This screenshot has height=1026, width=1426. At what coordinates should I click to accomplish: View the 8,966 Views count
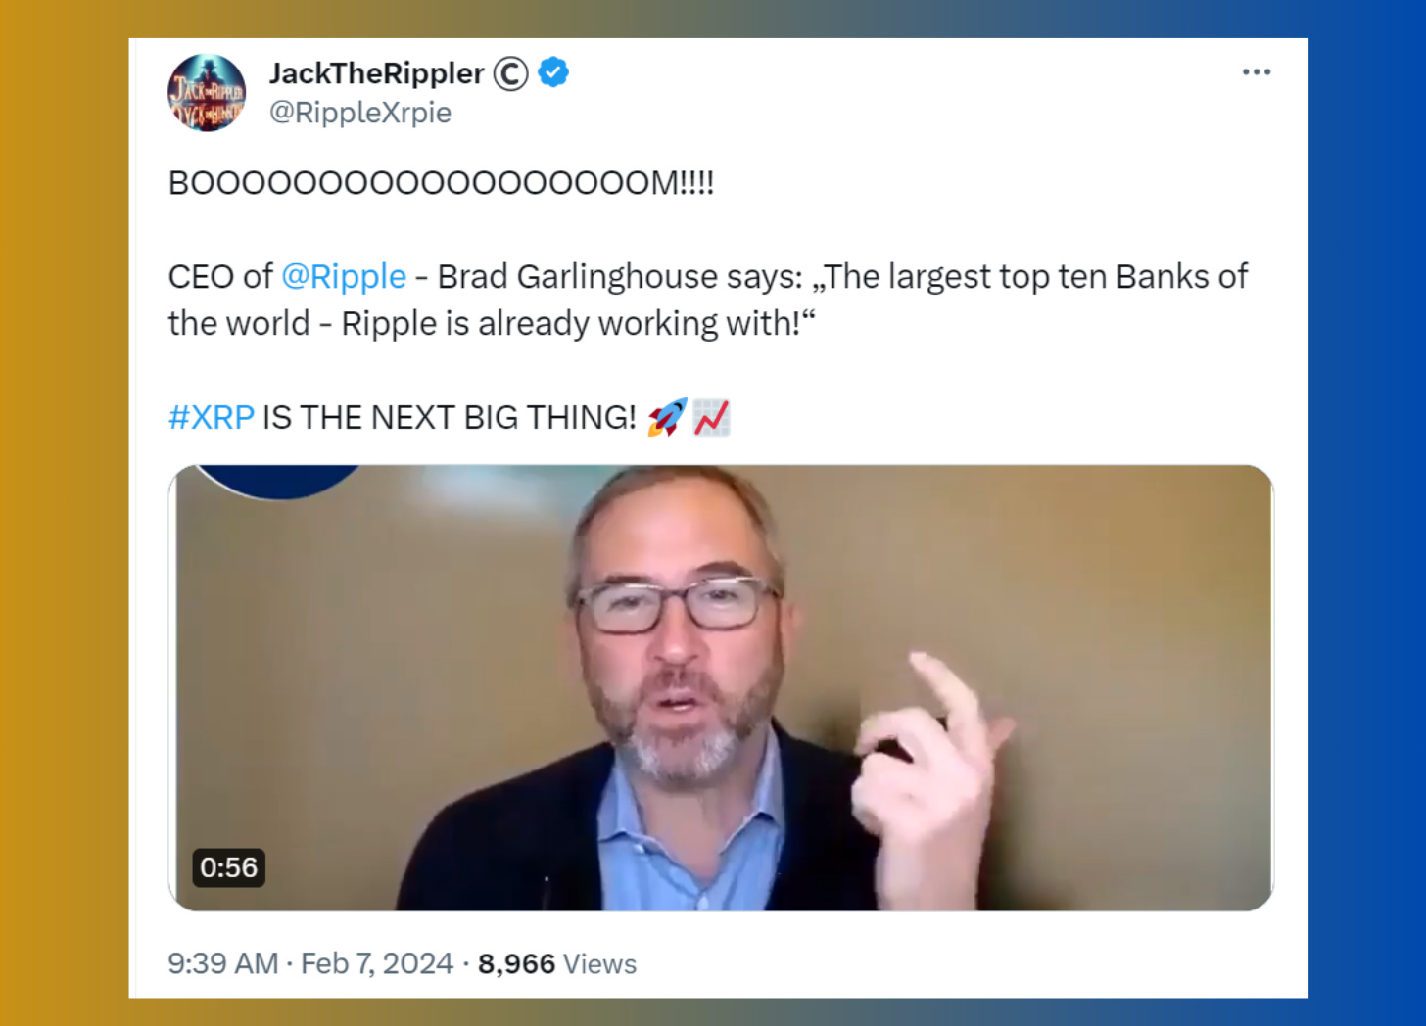(557, 964)
